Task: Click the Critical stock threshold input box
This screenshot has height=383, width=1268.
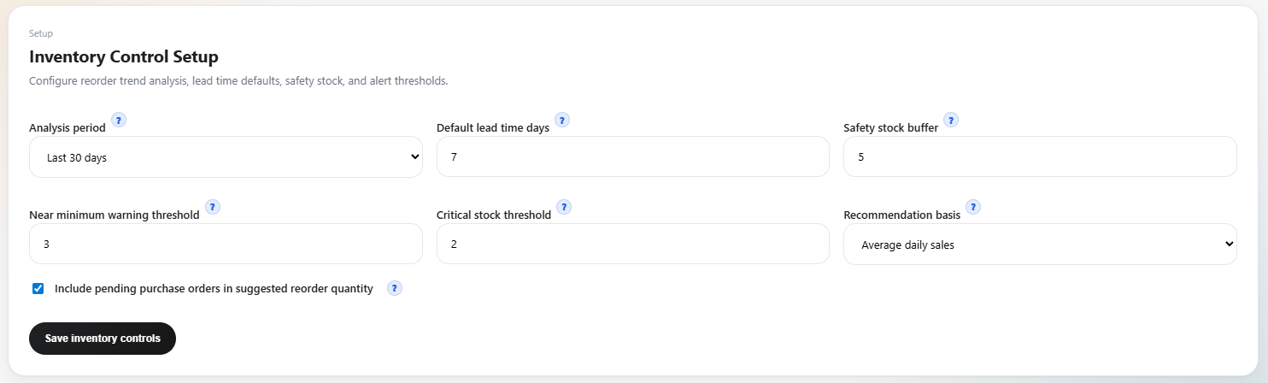Action: pos(633,245)
